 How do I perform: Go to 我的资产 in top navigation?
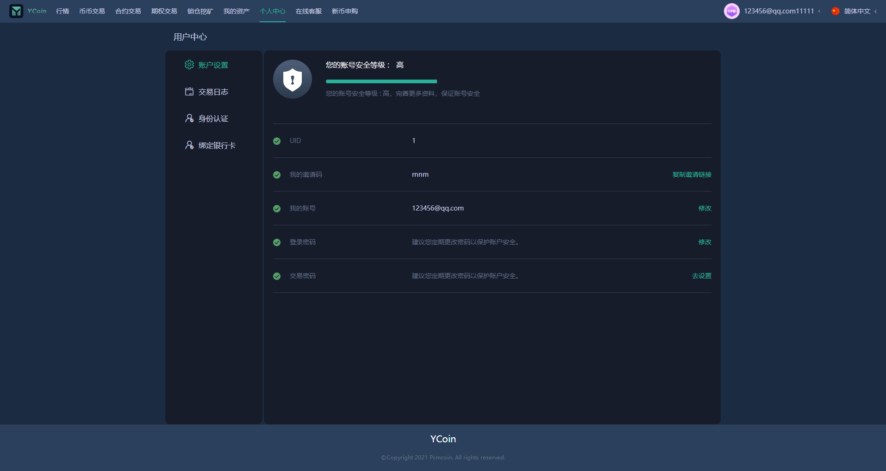236,11
